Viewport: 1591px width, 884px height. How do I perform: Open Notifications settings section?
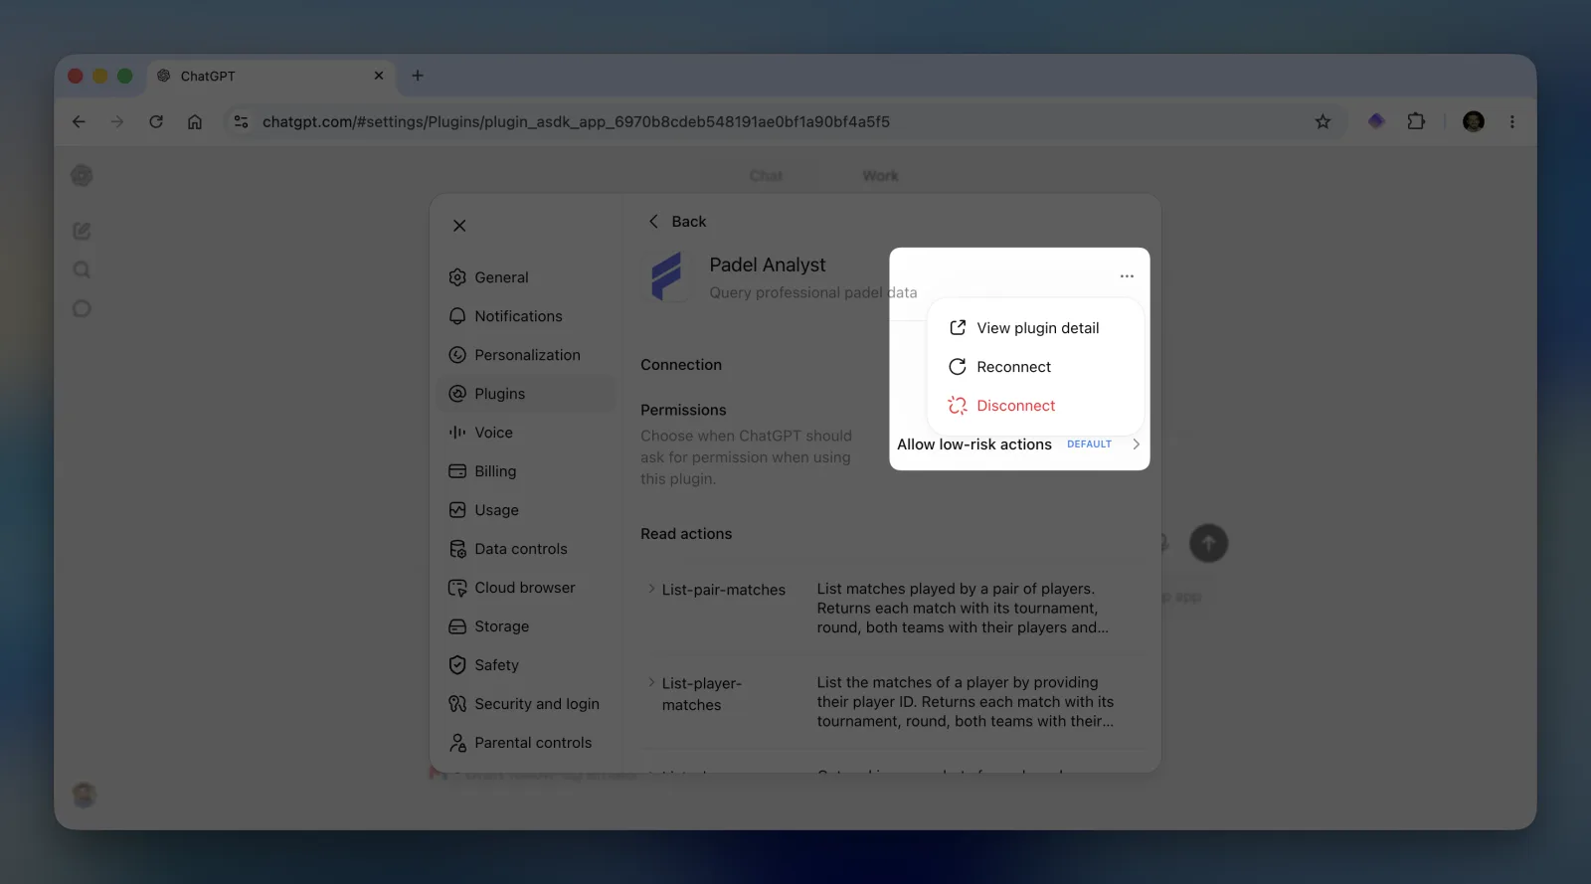click(x=526, y=316)
